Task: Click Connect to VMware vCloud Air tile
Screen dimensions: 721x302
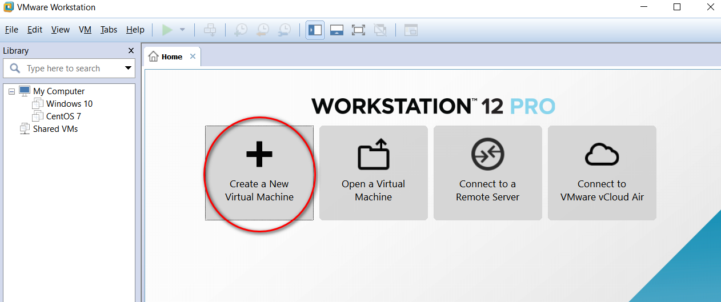Action: click(x=602, y=173)
